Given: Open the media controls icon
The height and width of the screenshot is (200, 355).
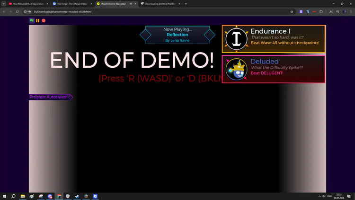Looking at the screenshot, I should pos(337,11).
